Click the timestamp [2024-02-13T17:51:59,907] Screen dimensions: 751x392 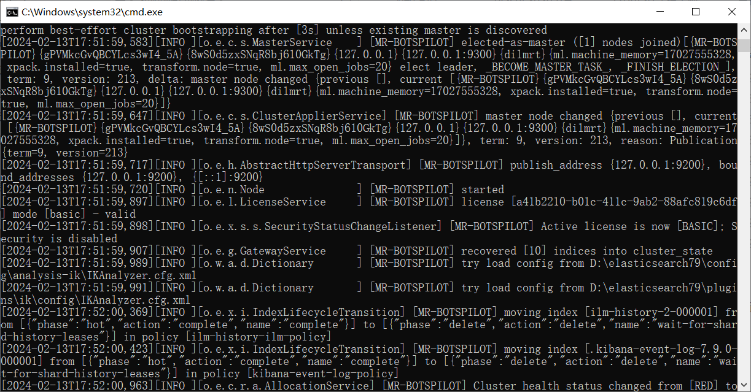77,251
